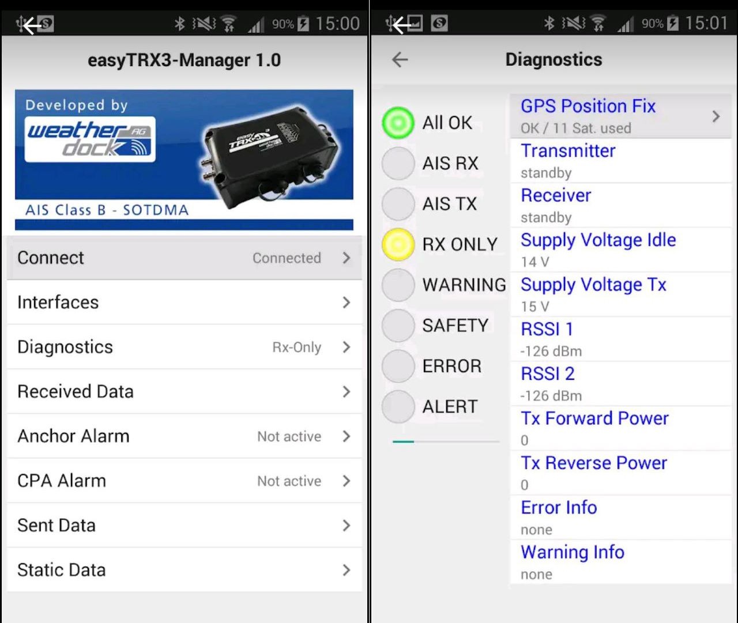Select the Error Info item
The width and height of the screenshot is (738, 623).
click(621, 518)
